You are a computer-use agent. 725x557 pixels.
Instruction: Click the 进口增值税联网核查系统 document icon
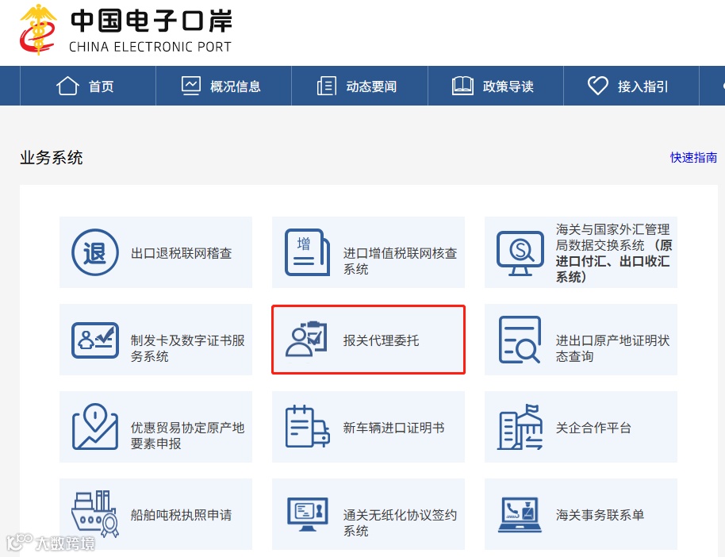click(x=308, y=251)
